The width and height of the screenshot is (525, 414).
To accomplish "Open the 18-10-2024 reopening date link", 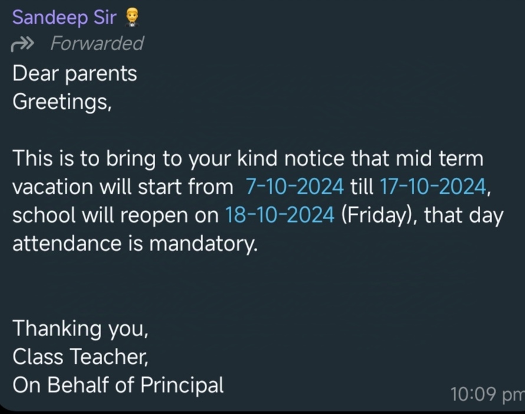I will coord(280,215).
